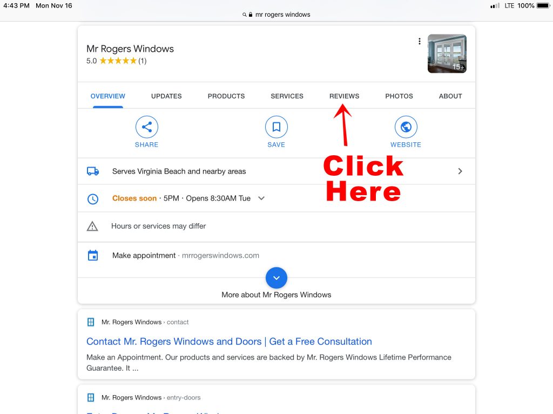Open Contact Mr. Rogers Windows and Doors result
This screenshot has height=414, width=553.
229,341
